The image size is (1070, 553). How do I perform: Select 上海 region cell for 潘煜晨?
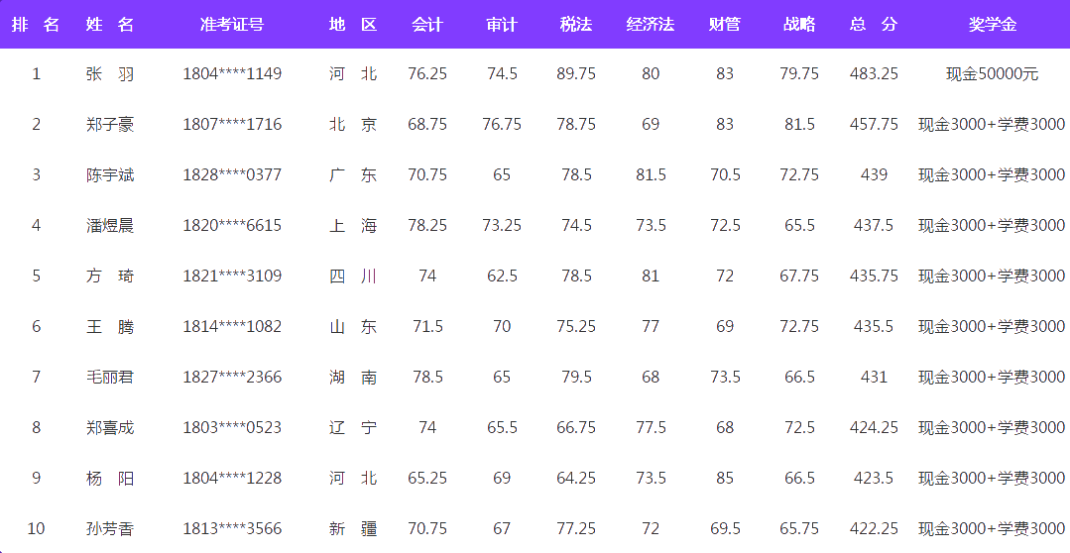tap(353, 225)
